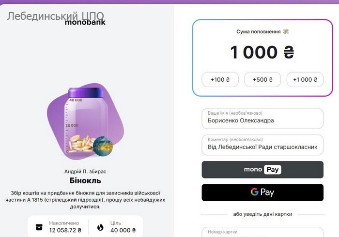The height and width of the screenshot is (237, 339).
Task: Pay with the mono Pay button
Action: tap(262, 170)
